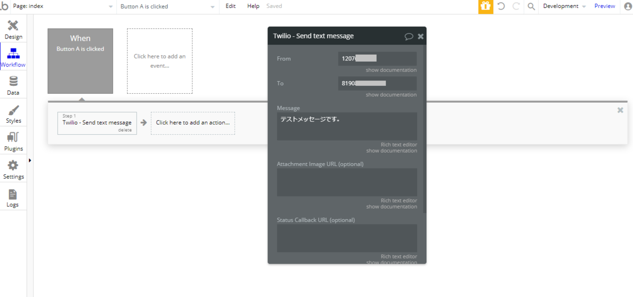Open the Design tab in the sidebar

point(13,29)
